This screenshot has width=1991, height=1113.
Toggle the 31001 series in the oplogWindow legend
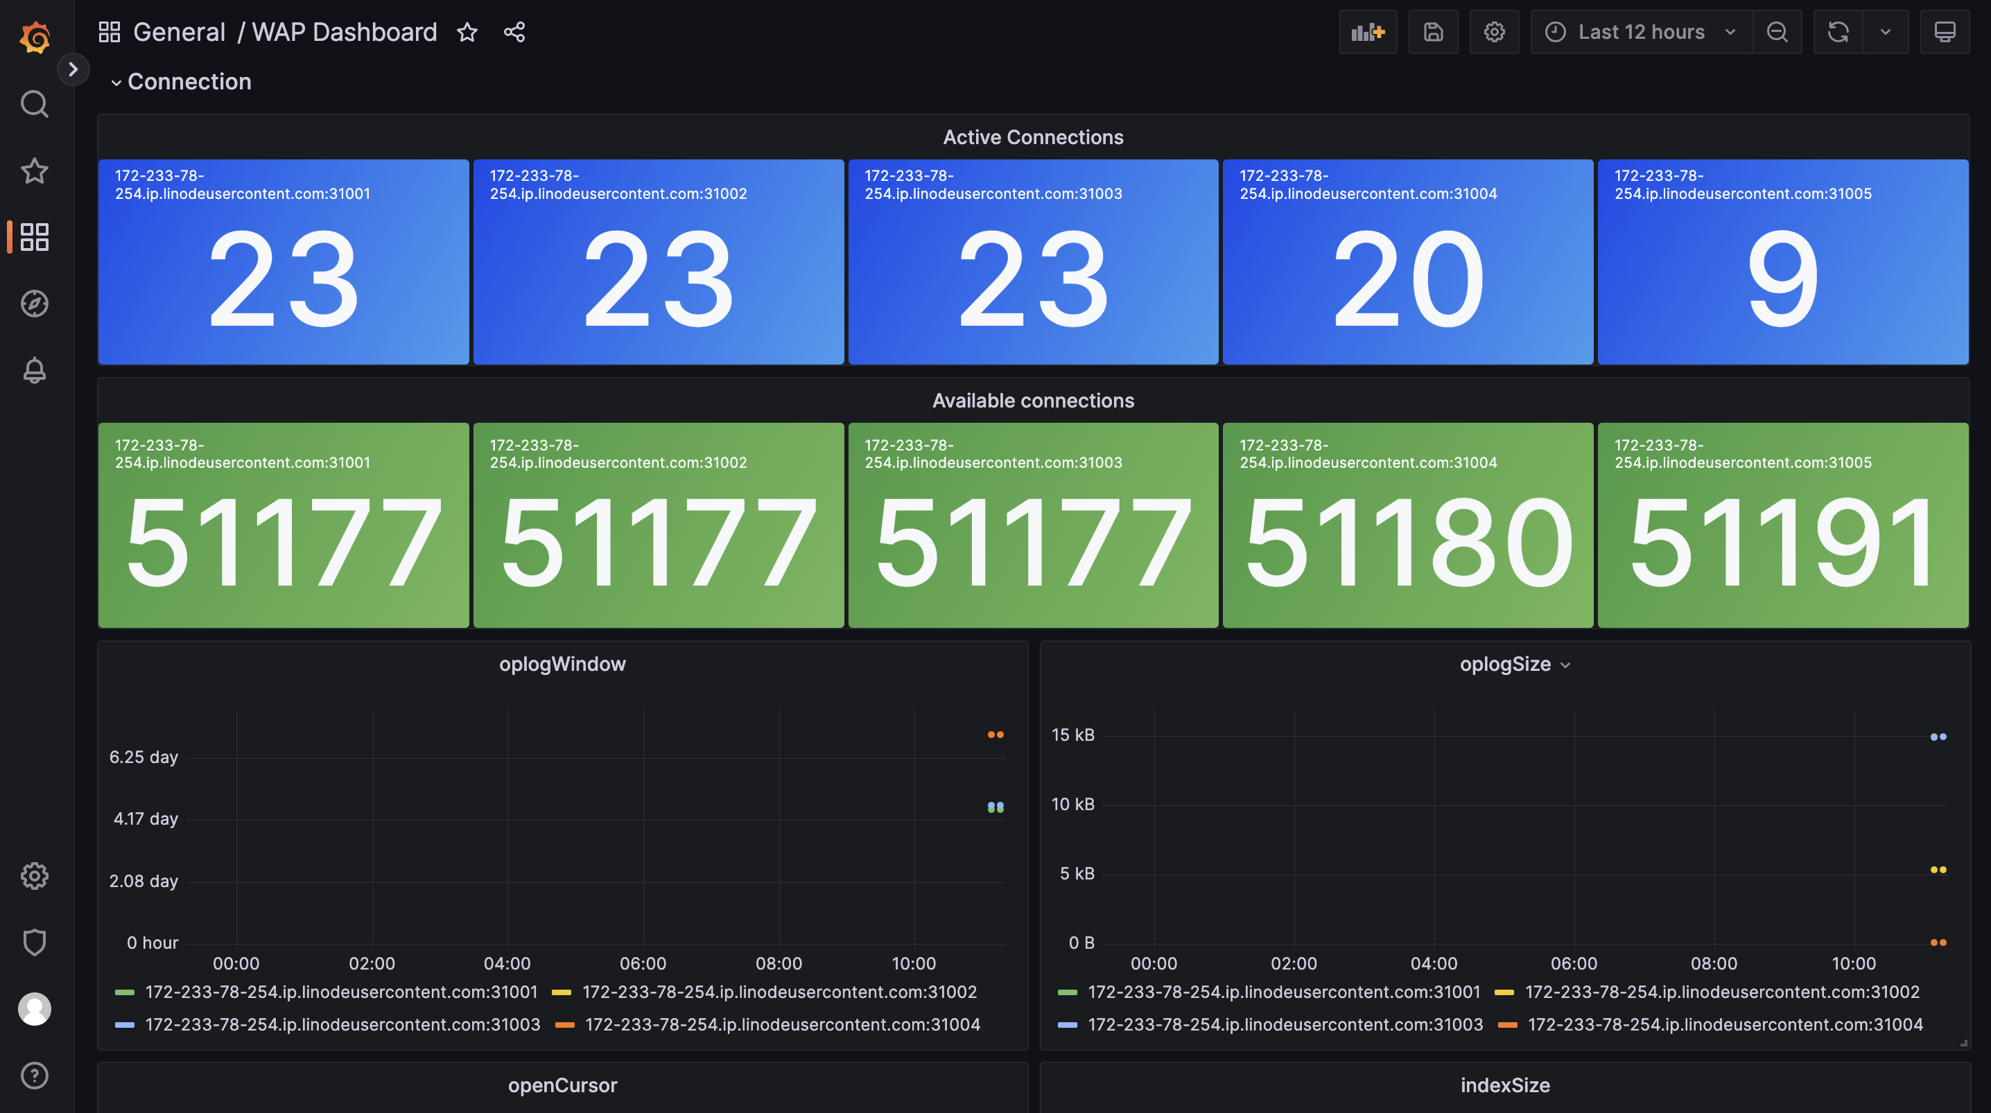point(341,992)
